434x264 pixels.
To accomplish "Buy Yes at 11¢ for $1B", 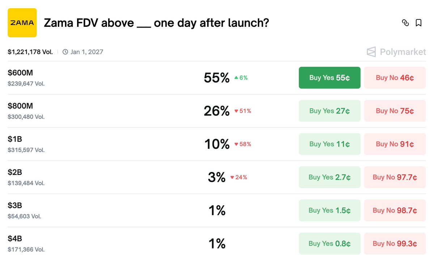I will point(329,144).
